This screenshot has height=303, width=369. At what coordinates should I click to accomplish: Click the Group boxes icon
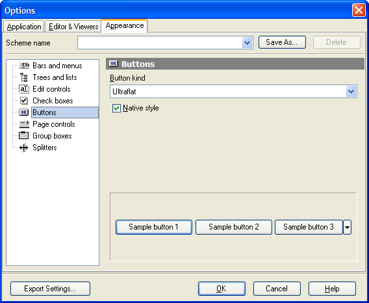coord(24,136)
